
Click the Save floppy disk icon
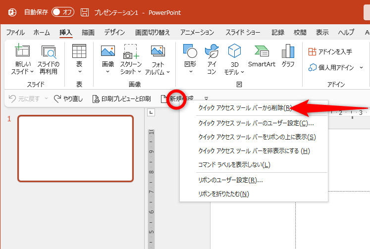[85, 12]
